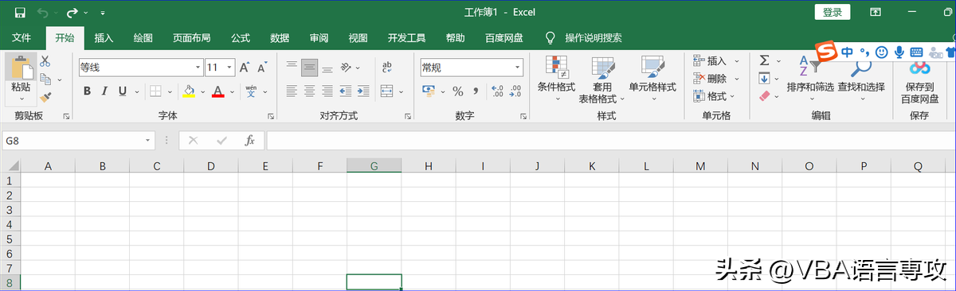The width and height of the screenshot is (956, 291).
Task: Toggle middle vertical align button
Action: coord(310,68)
